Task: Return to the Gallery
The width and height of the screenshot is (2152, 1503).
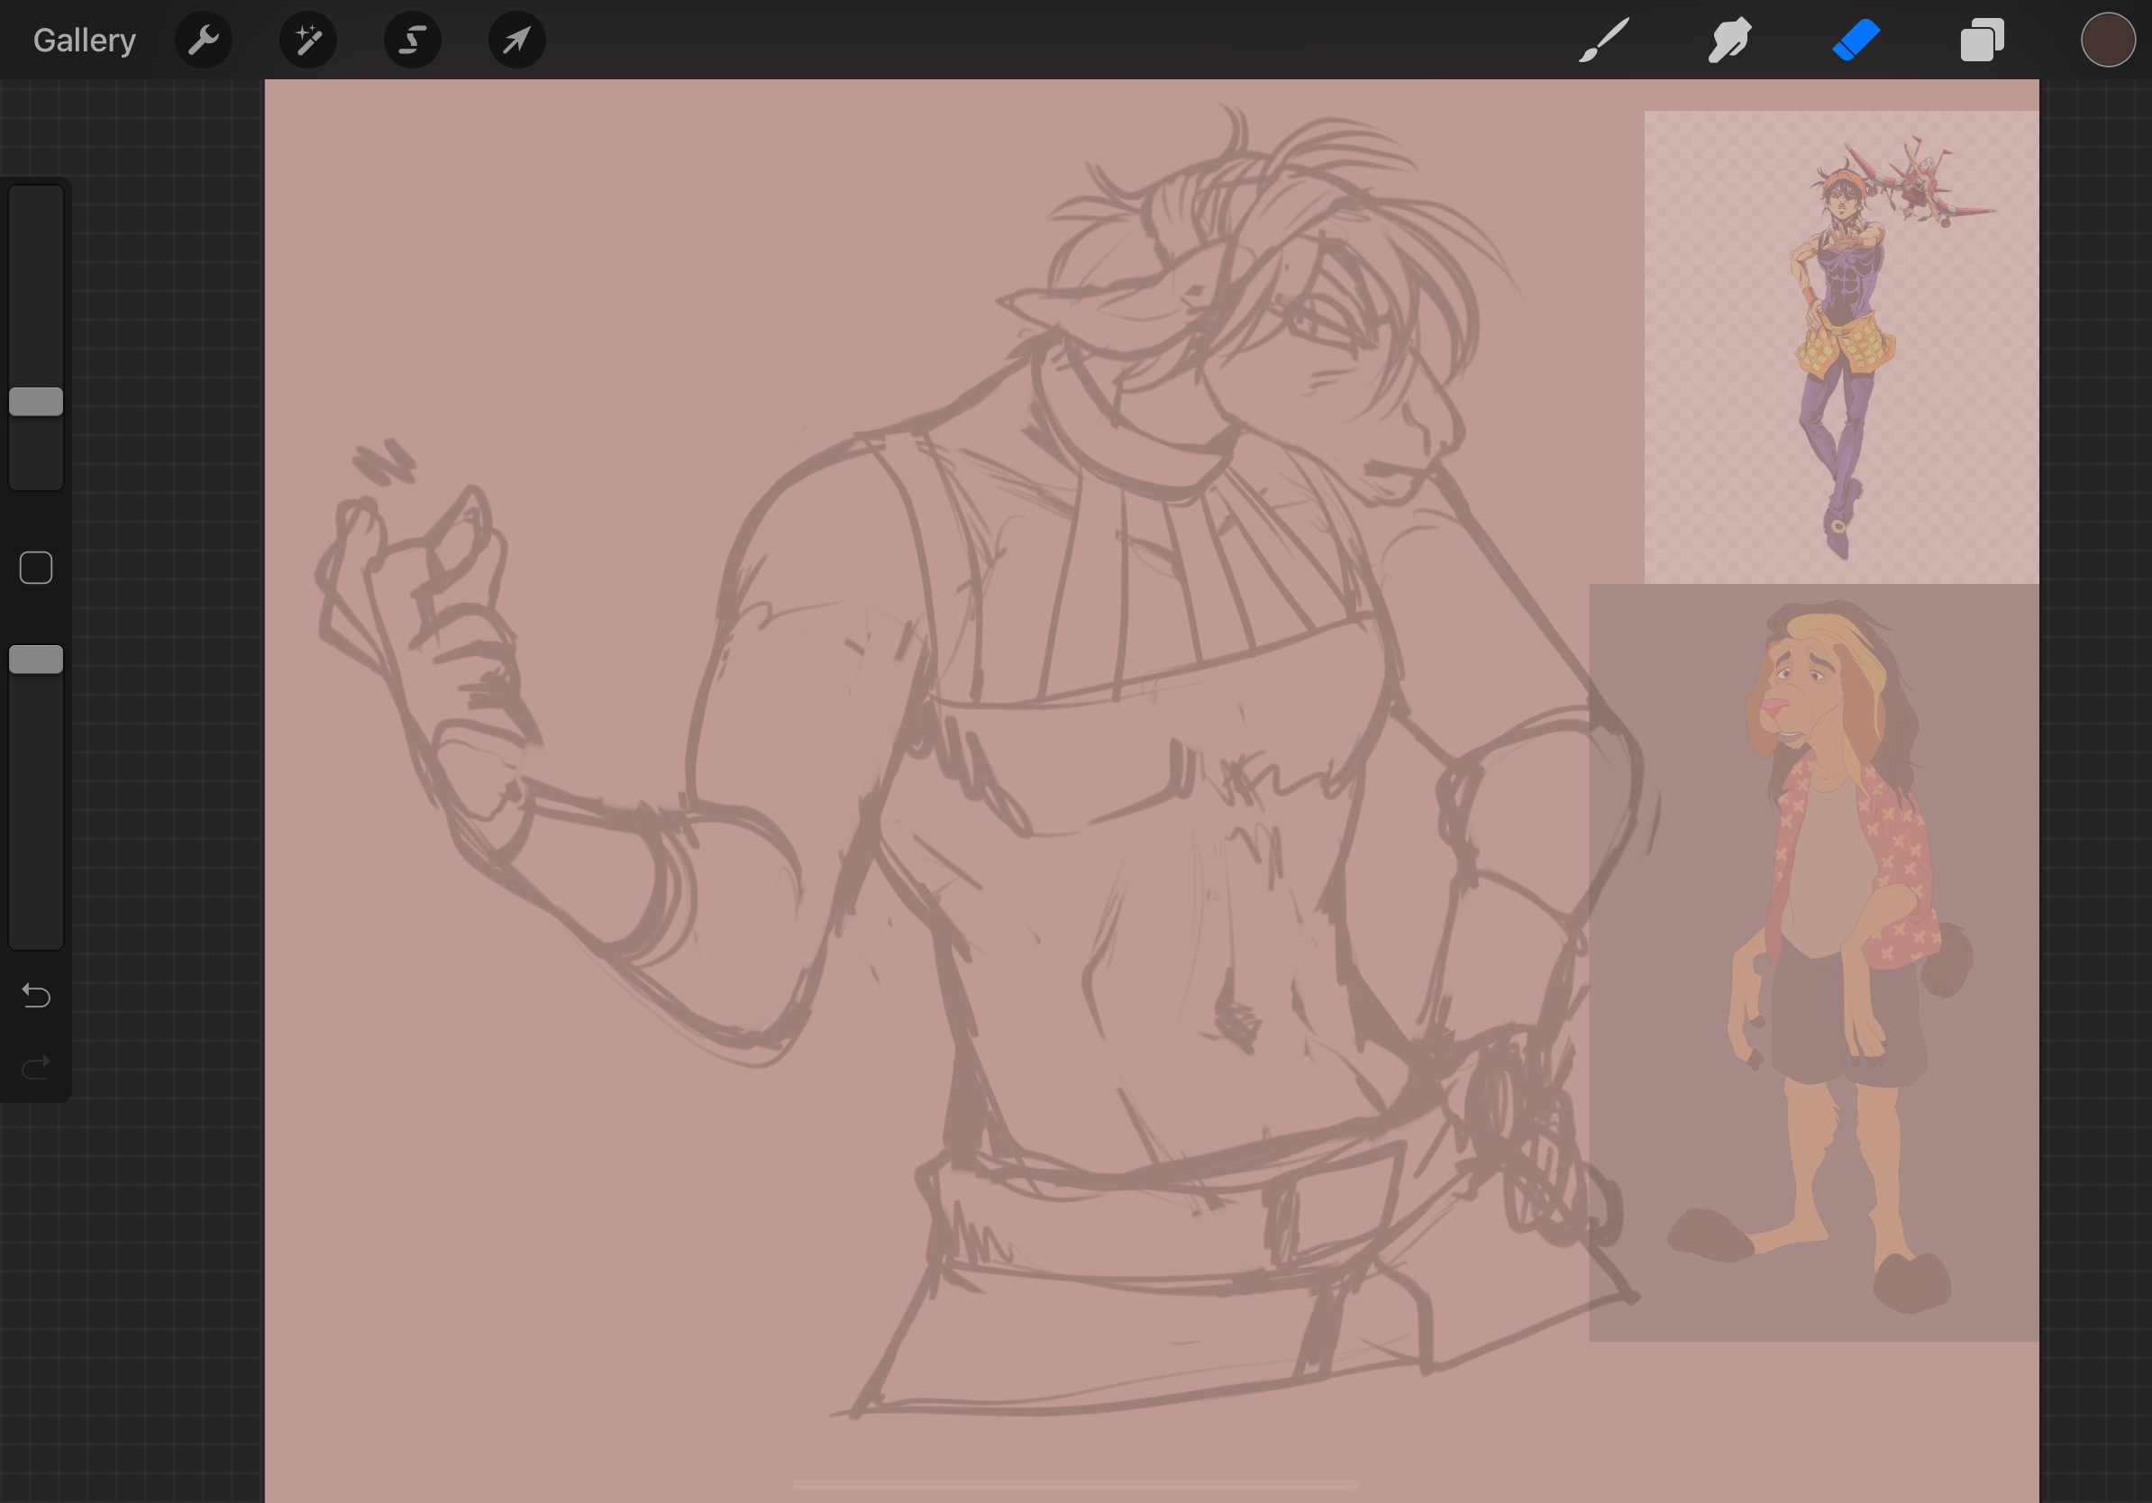Action: tap(85, 41)
